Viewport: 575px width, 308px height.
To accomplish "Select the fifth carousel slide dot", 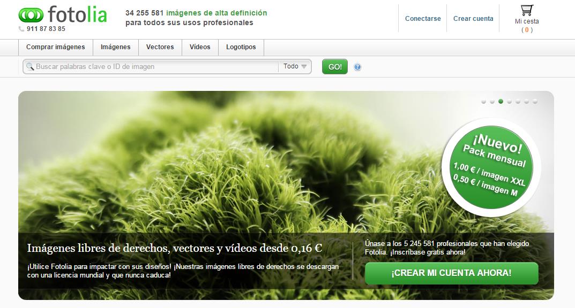I will point(518,101).
